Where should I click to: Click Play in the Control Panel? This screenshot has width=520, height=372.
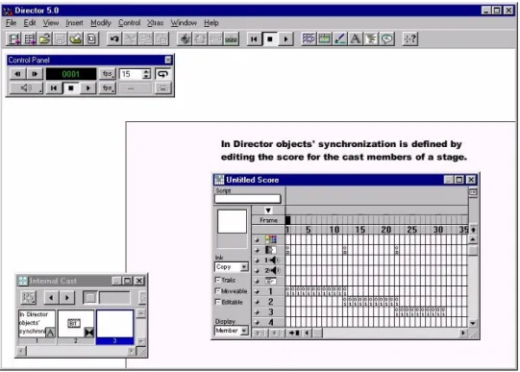click(87, 88)
